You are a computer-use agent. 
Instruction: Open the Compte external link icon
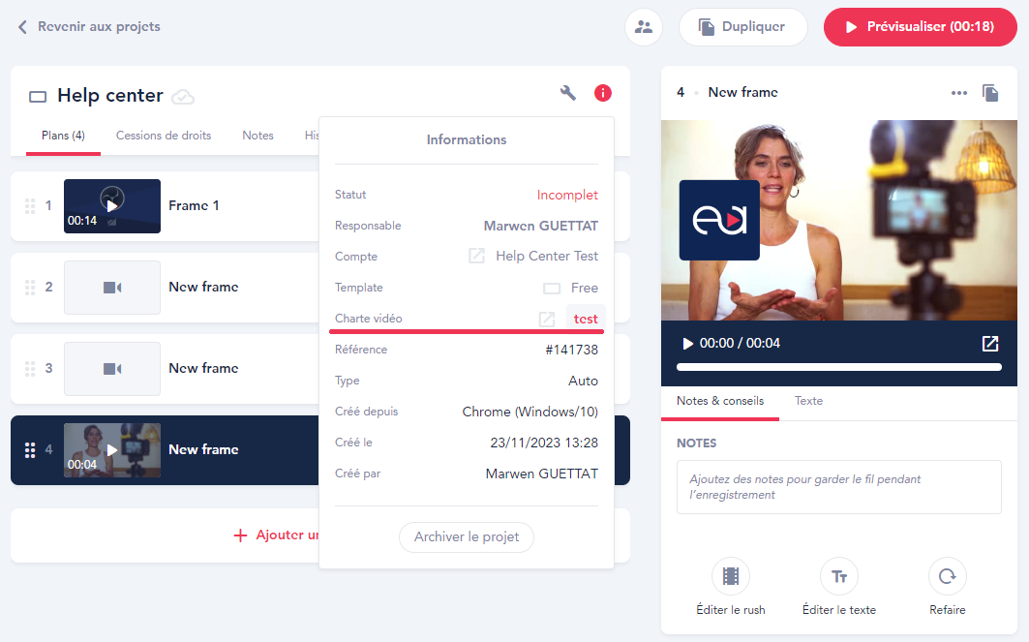(x=476, y=257)
